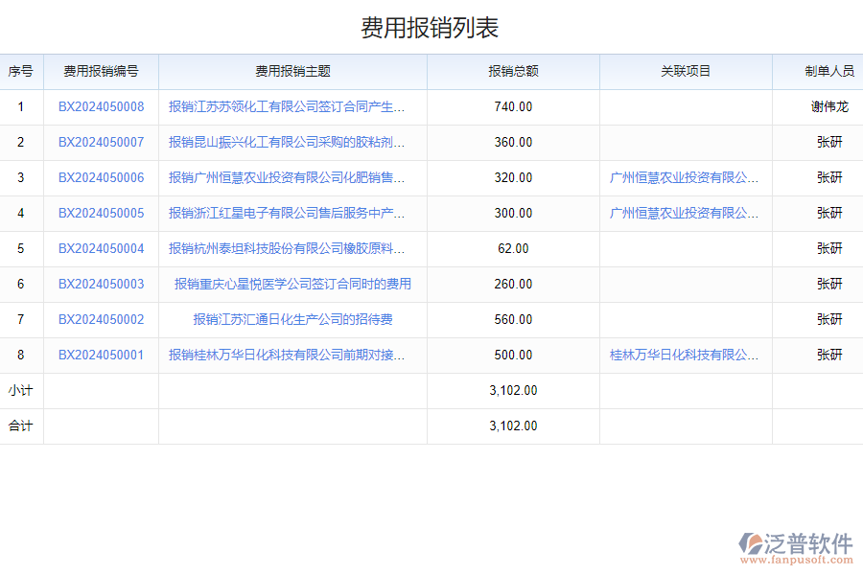The image size is (863, 575).
Task: Open linked project 广州恒慧农业投资有限公司
Action: 684,177
